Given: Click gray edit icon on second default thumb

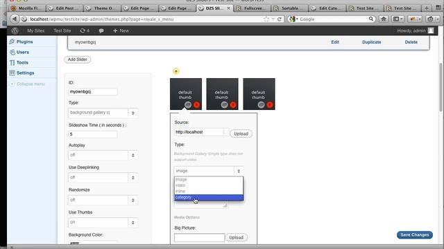Looking at the screenshot, I should pyautogui.click(x=225, y=104).
